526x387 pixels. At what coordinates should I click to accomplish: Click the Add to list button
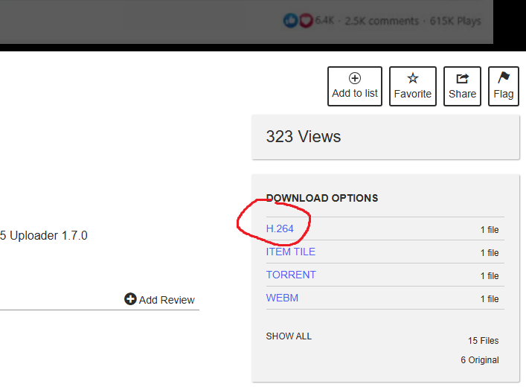click(355, 86)
